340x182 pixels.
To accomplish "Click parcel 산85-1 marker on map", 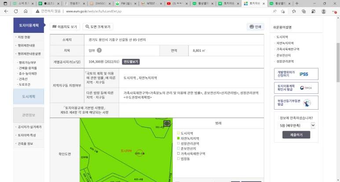I will point(139,153).
